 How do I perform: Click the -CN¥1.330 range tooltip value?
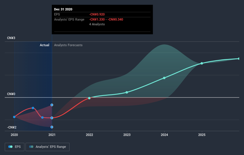pos(97,19)
